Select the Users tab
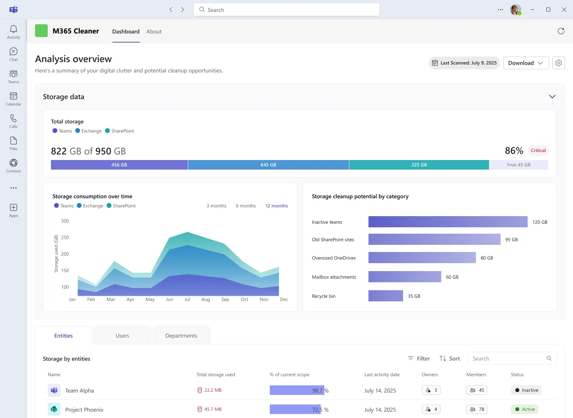 click(123, 336)
